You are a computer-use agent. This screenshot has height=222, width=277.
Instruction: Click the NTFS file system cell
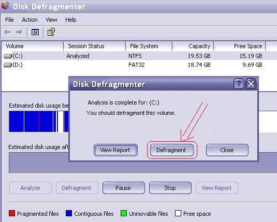[135, 56]
